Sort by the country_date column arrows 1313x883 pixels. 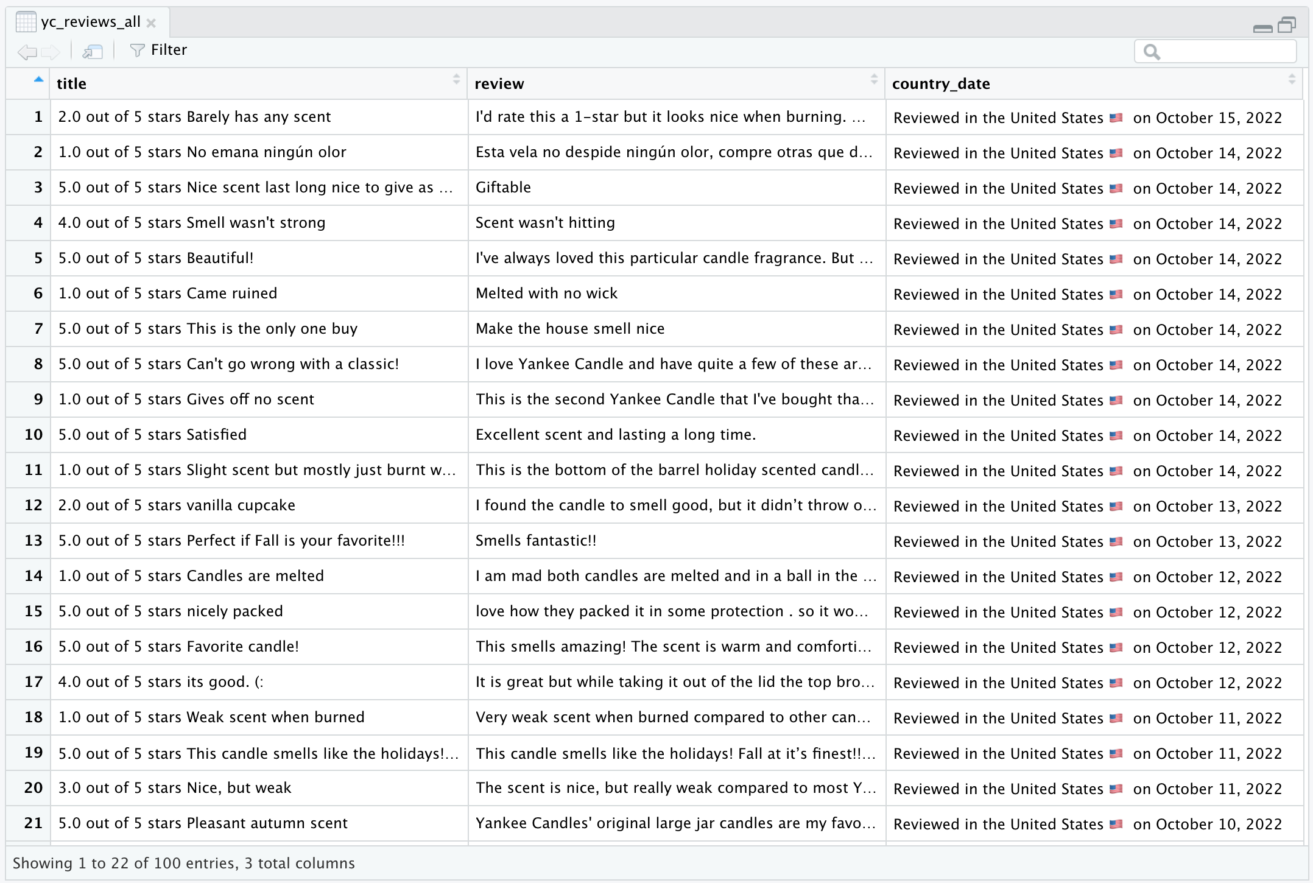tap(1292, 79)
